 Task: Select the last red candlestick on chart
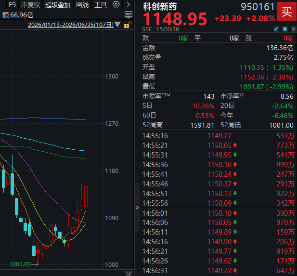click(86, 197)
